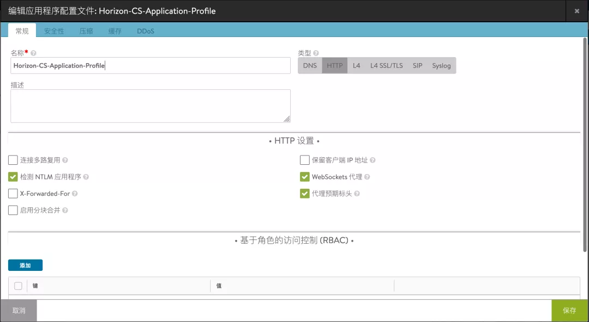Click help icon beside 连接多路复用
The height and width of the screenshot is (322, 589).
(65, 160)
